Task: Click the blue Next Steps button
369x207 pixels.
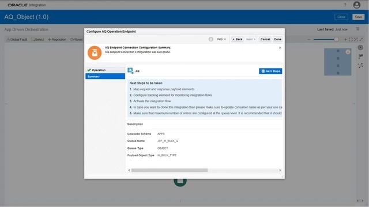Action: 270,71
